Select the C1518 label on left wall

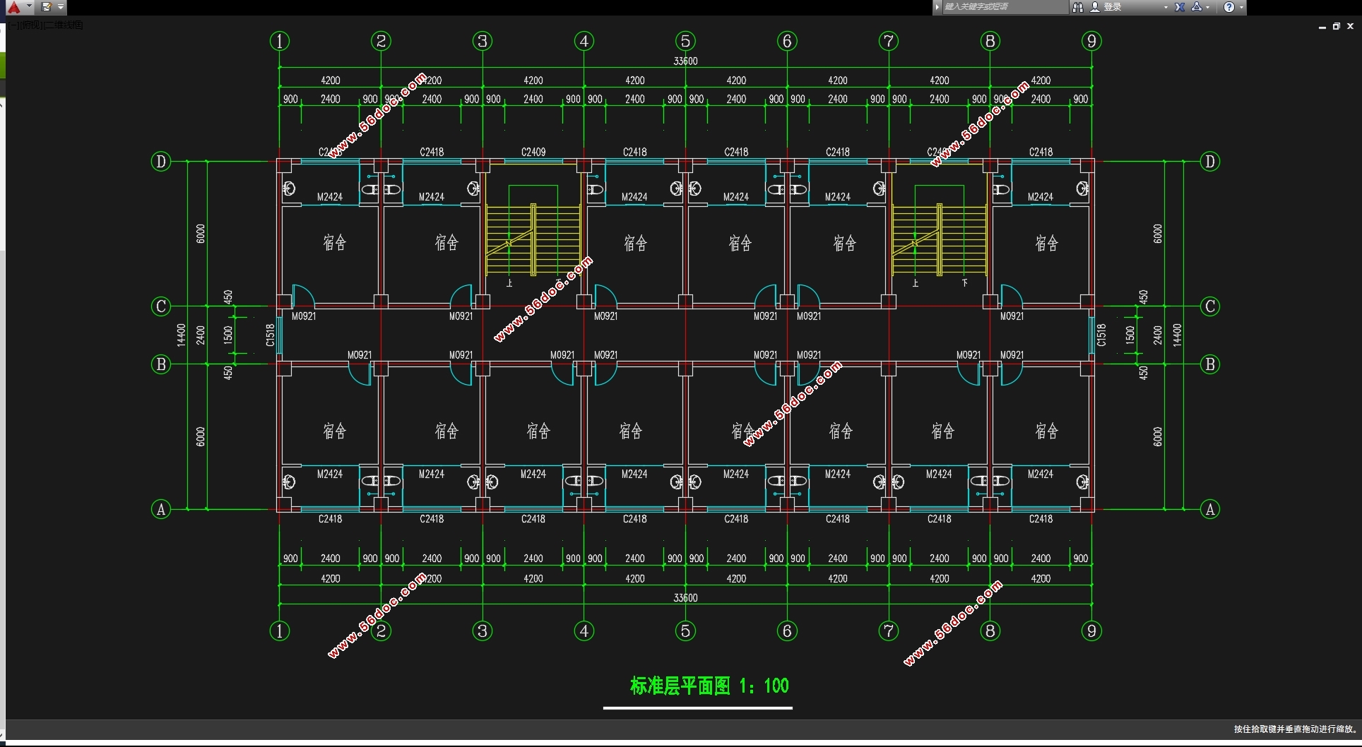coord(270,335)
